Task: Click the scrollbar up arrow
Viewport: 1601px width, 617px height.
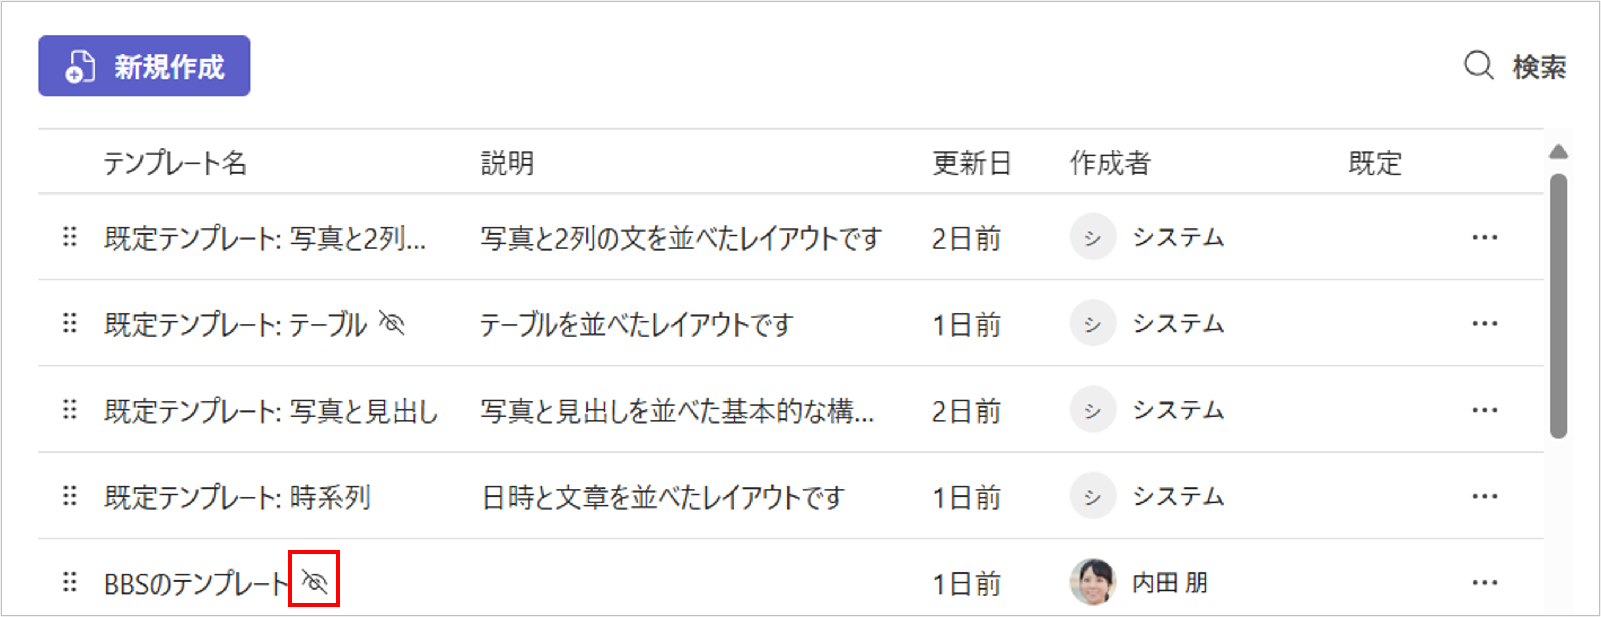Action: click(1558, 152)
